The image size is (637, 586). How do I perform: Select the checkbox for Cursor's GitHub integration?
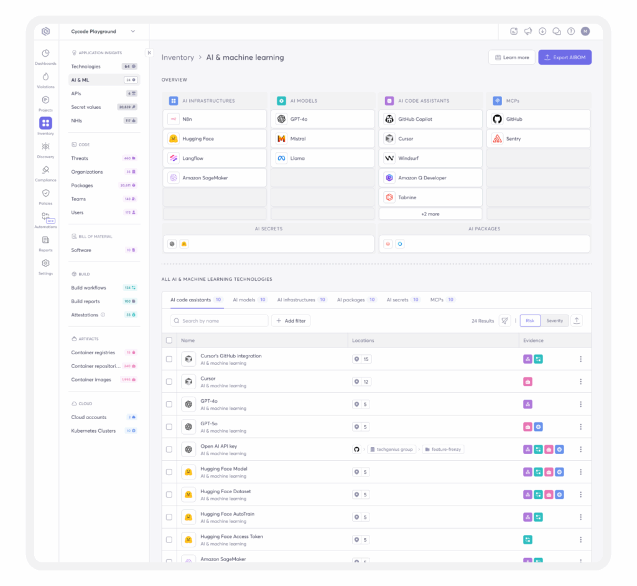pos(169,359)
